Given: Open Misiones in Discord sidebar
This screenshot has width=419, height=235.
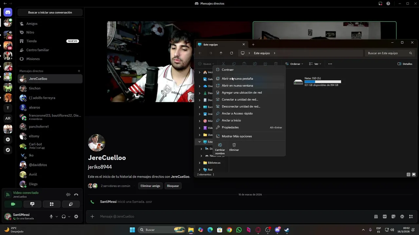Looking at the screenshot, I should [50, 59].
